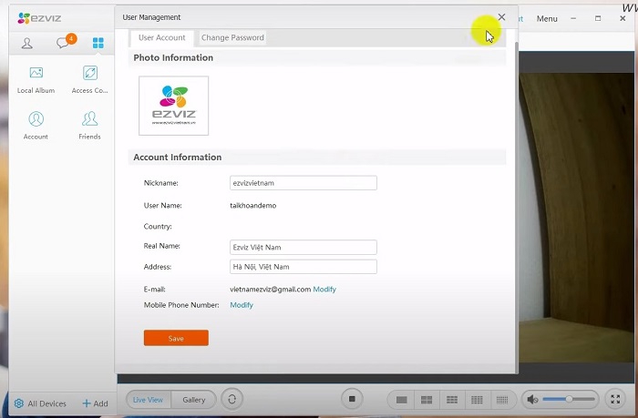Click the Real Name input field
The height and width of the screenshot is (418, 638).
tap(304, 247)
